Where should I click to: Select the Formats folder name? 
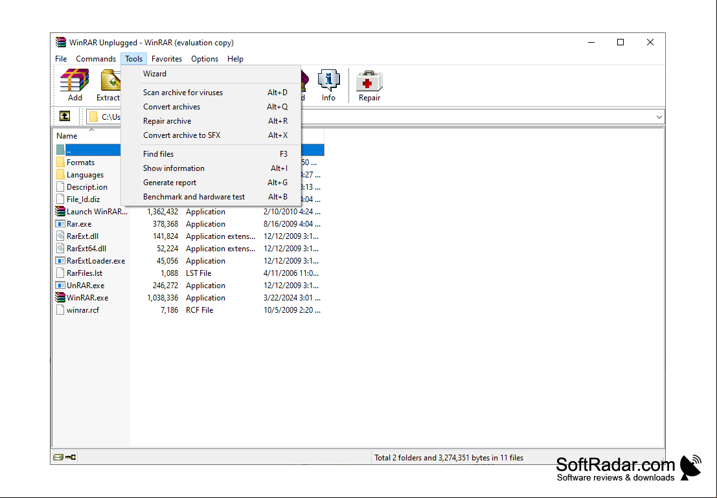click(x=80, y=163)
